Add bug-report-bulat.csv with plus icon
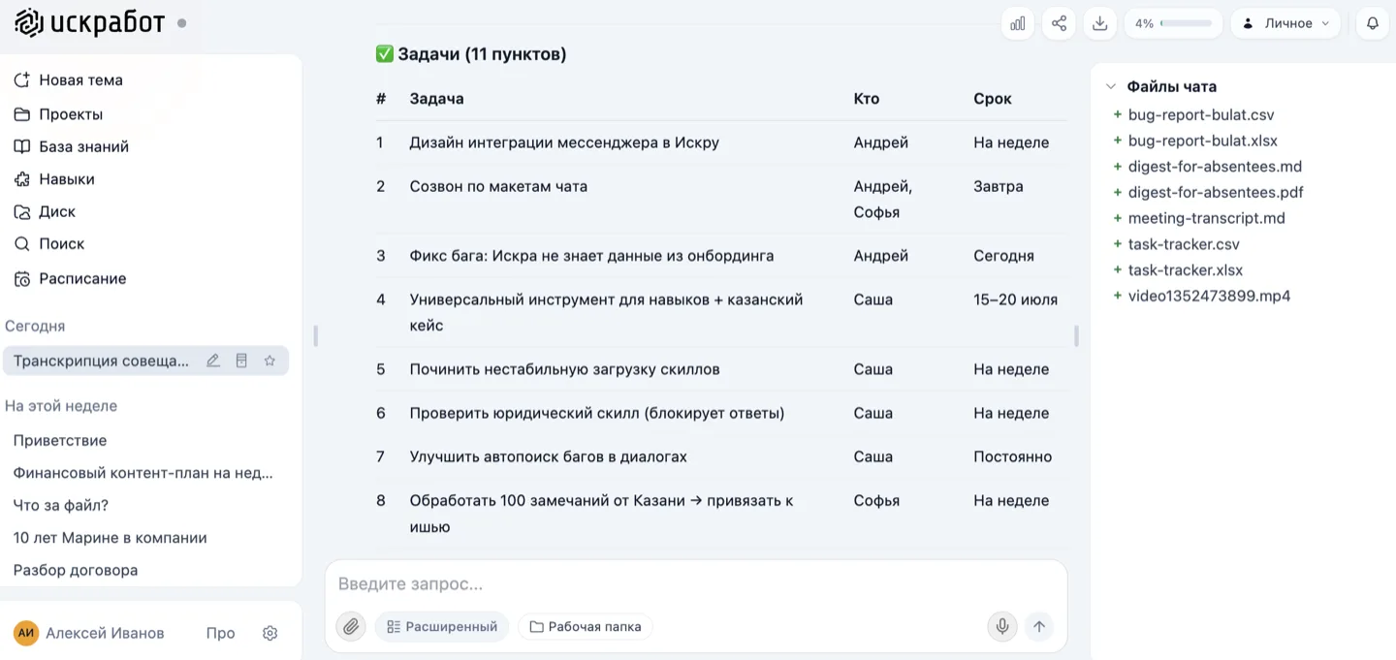The width and height of the screenshot is (1396, 660). click(x=1118, y=114)
